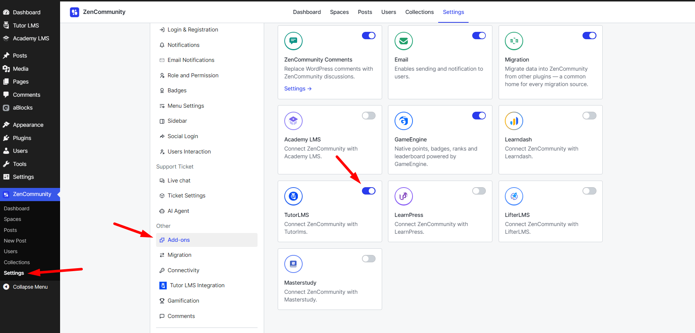Click the WordPress Media icon in admin sidebar
695x333 pixels.
pos(6,69)
